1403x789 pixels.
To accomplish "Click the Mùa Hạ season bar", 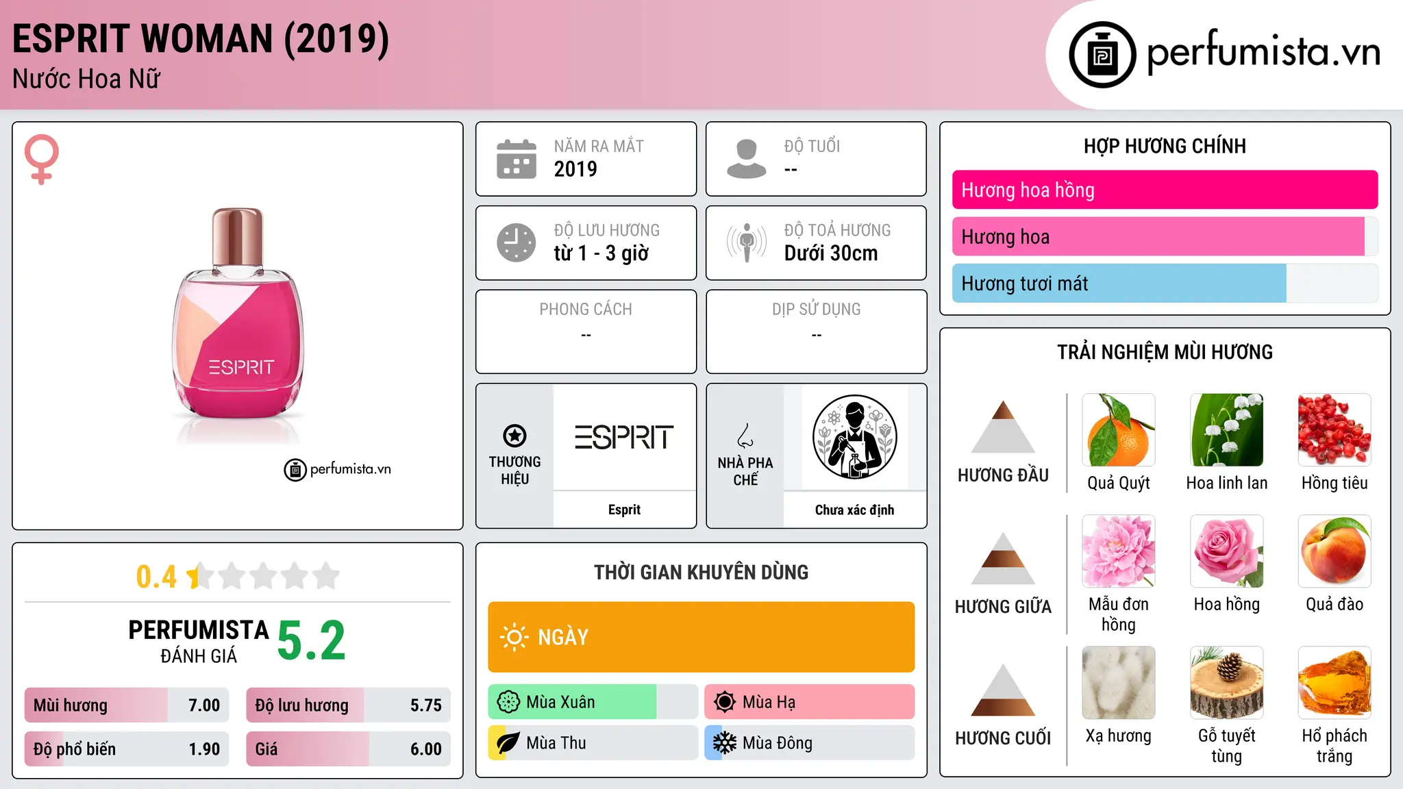I will pos(809,702).
